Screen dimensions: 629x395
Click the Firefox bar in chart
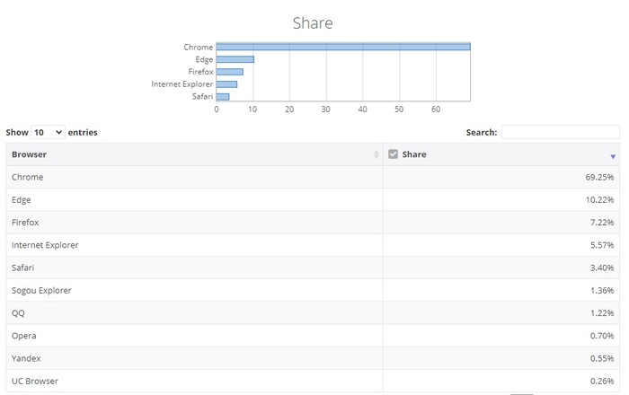click(x=229, y=72)
